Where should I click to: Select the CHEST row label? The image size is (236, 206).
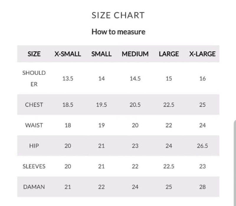[x=34, y=105]
